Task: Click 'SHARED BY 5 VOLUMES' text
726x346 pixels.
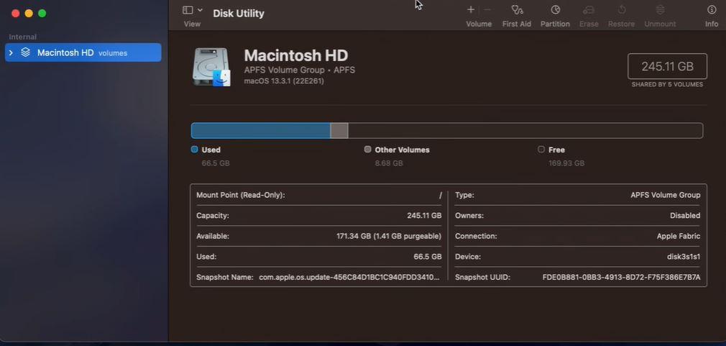Action: tap(667, 85)
